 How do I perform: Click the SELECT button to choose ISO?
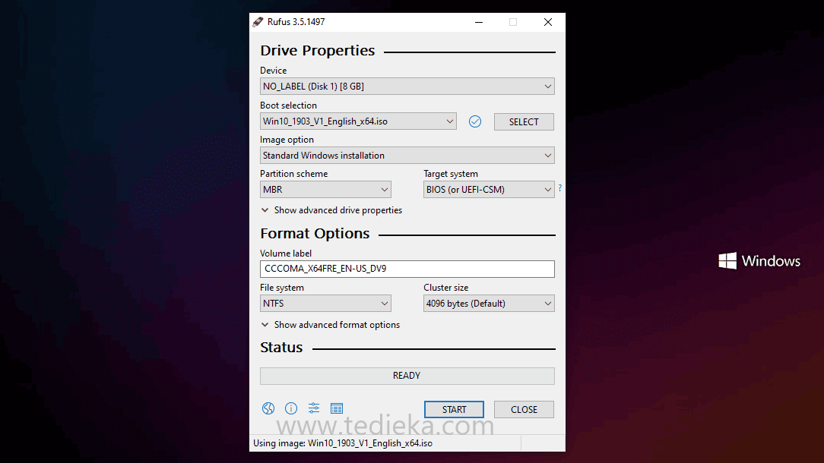[x=524, y=121]
